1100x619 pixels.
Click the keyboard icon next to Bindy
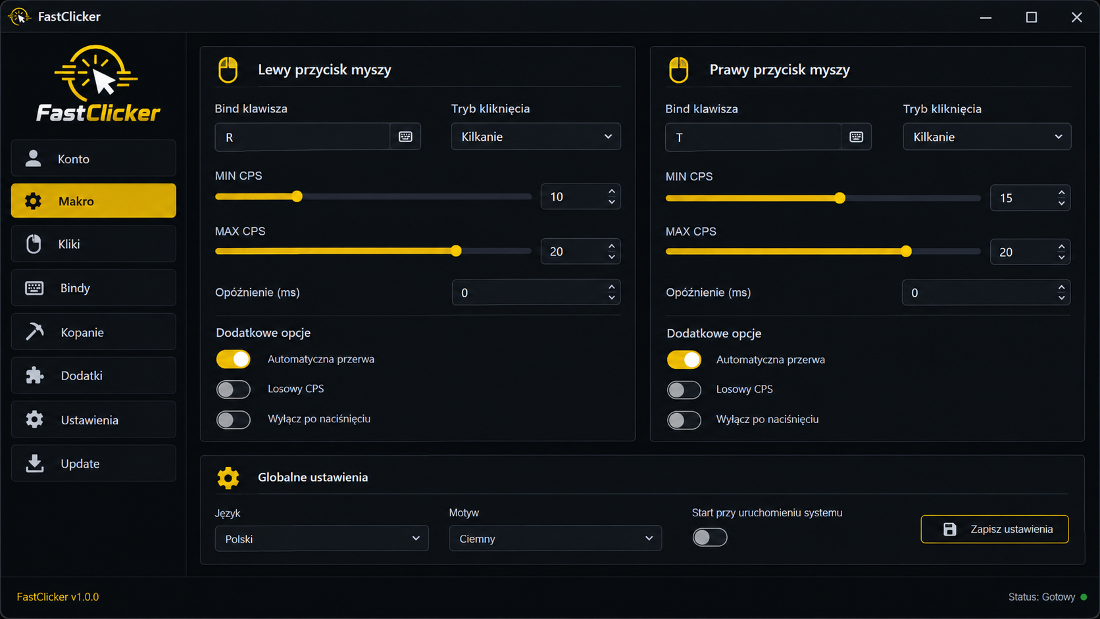pyautogui.click(x=34, y=288)
